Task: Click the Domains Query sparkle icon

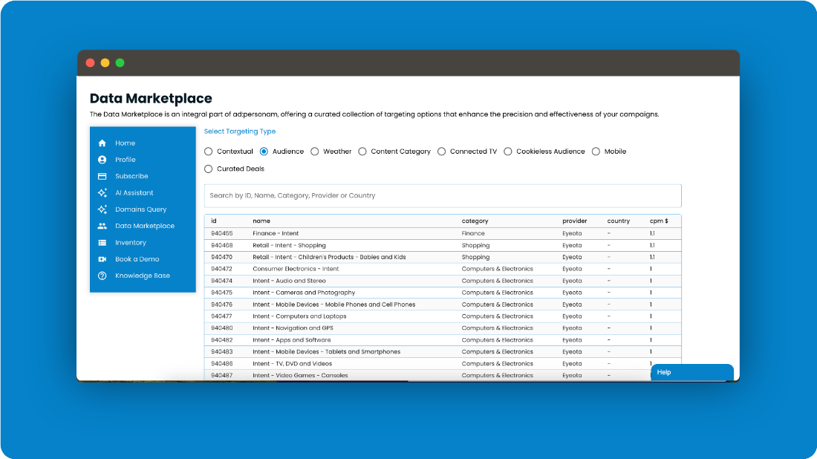Action: coord(102,209)
